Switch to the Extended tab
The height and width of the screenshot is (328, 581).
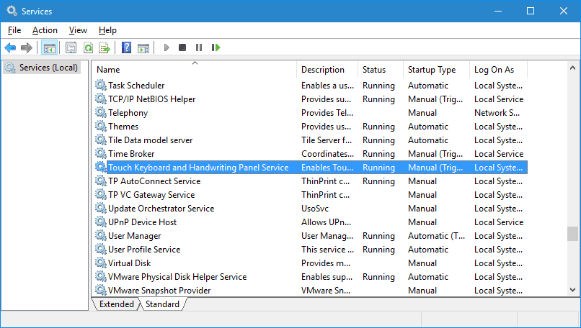tap(117, 304)
